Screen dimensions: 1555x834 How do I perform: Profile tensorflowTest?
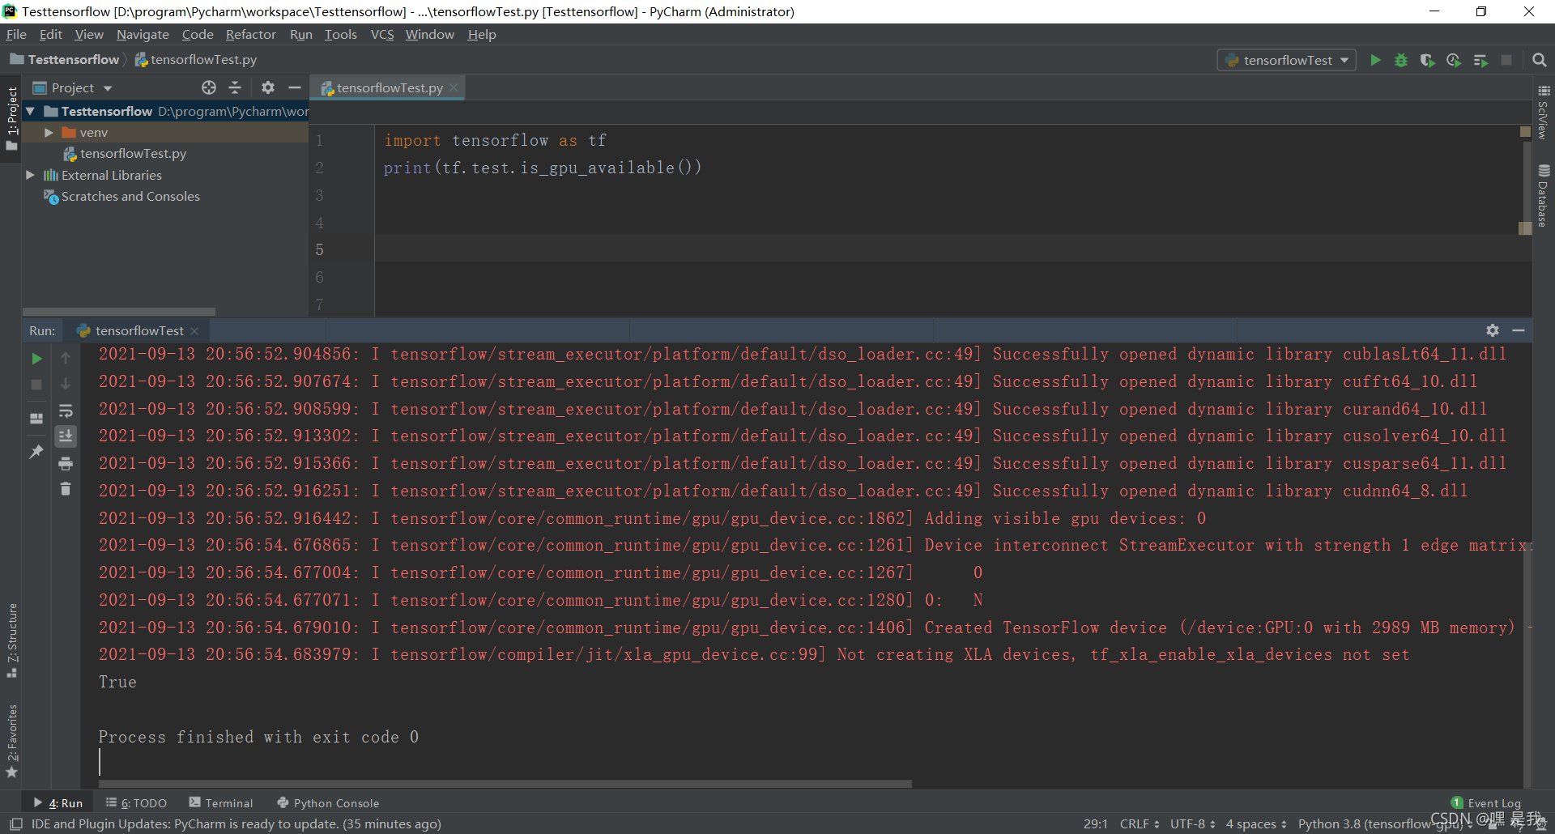click(x=1454, y=60)
